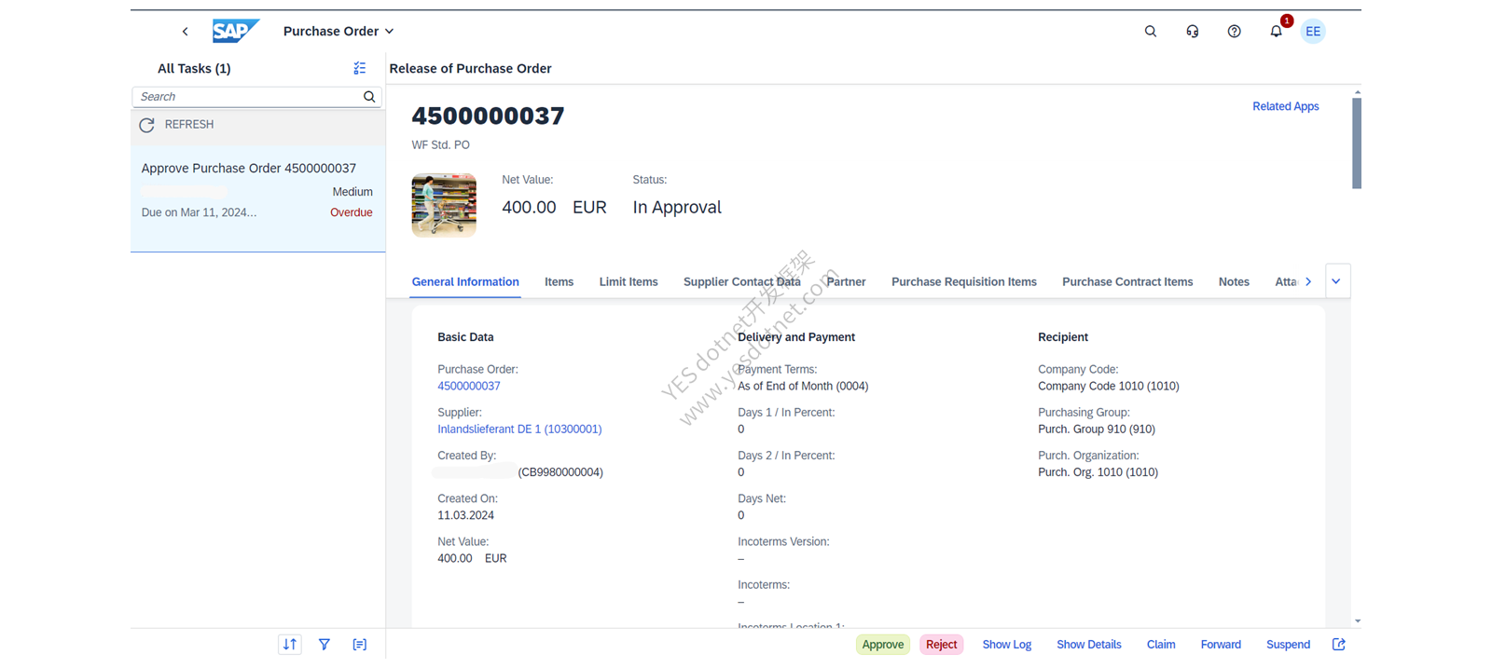1492x668 pixels.
Task: Click the All Tasks (1) heading
Action: pyautogui.click(x=194, y=69)
